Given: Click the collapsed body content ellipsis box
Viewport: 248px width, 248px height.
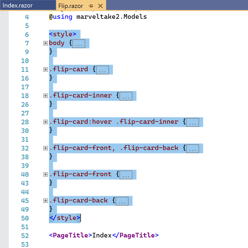Looking at the screenshot, I should pos(79,43).
